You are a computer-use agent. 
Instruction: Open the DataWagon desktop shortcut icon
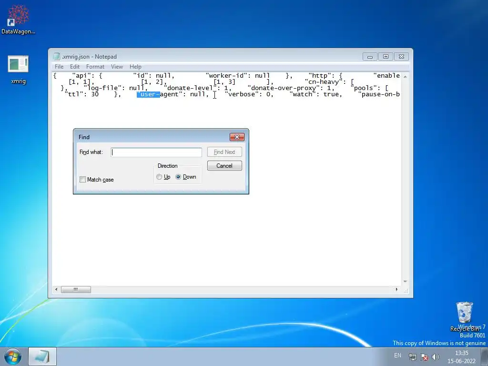[x=18, y=19]
